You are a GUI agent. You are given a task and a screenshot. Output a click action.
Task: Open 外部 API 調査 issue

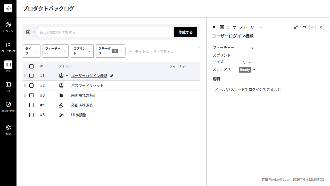[x=82, y=105]
